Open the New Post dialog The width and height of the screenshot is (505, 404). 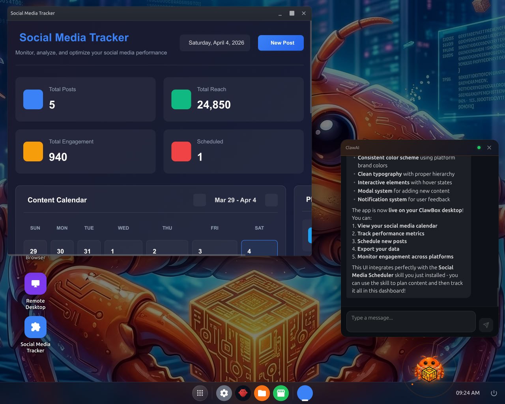[281, 43]
